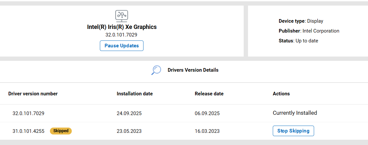
Task: Select driver version 31.0.101.4255 in table
Action: 28,131
